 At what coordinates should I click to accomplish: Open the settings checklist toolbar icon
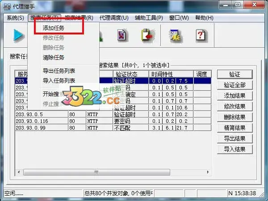click(x=176, y=35)
